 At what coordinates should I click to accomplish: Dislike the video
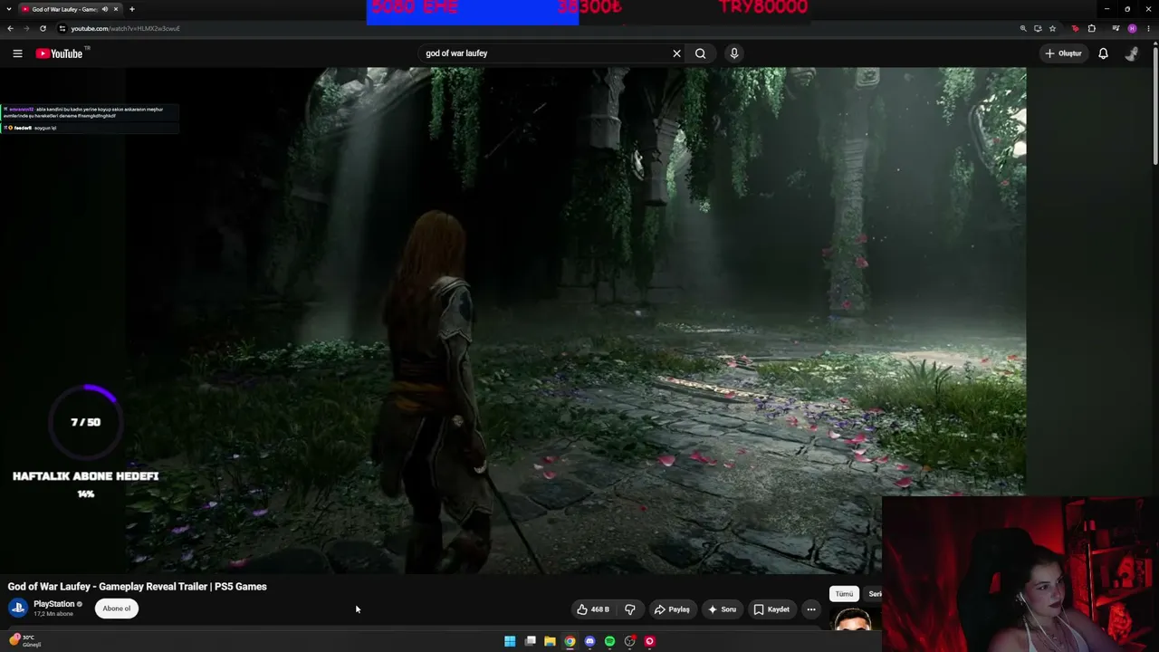tap(629, 609)
